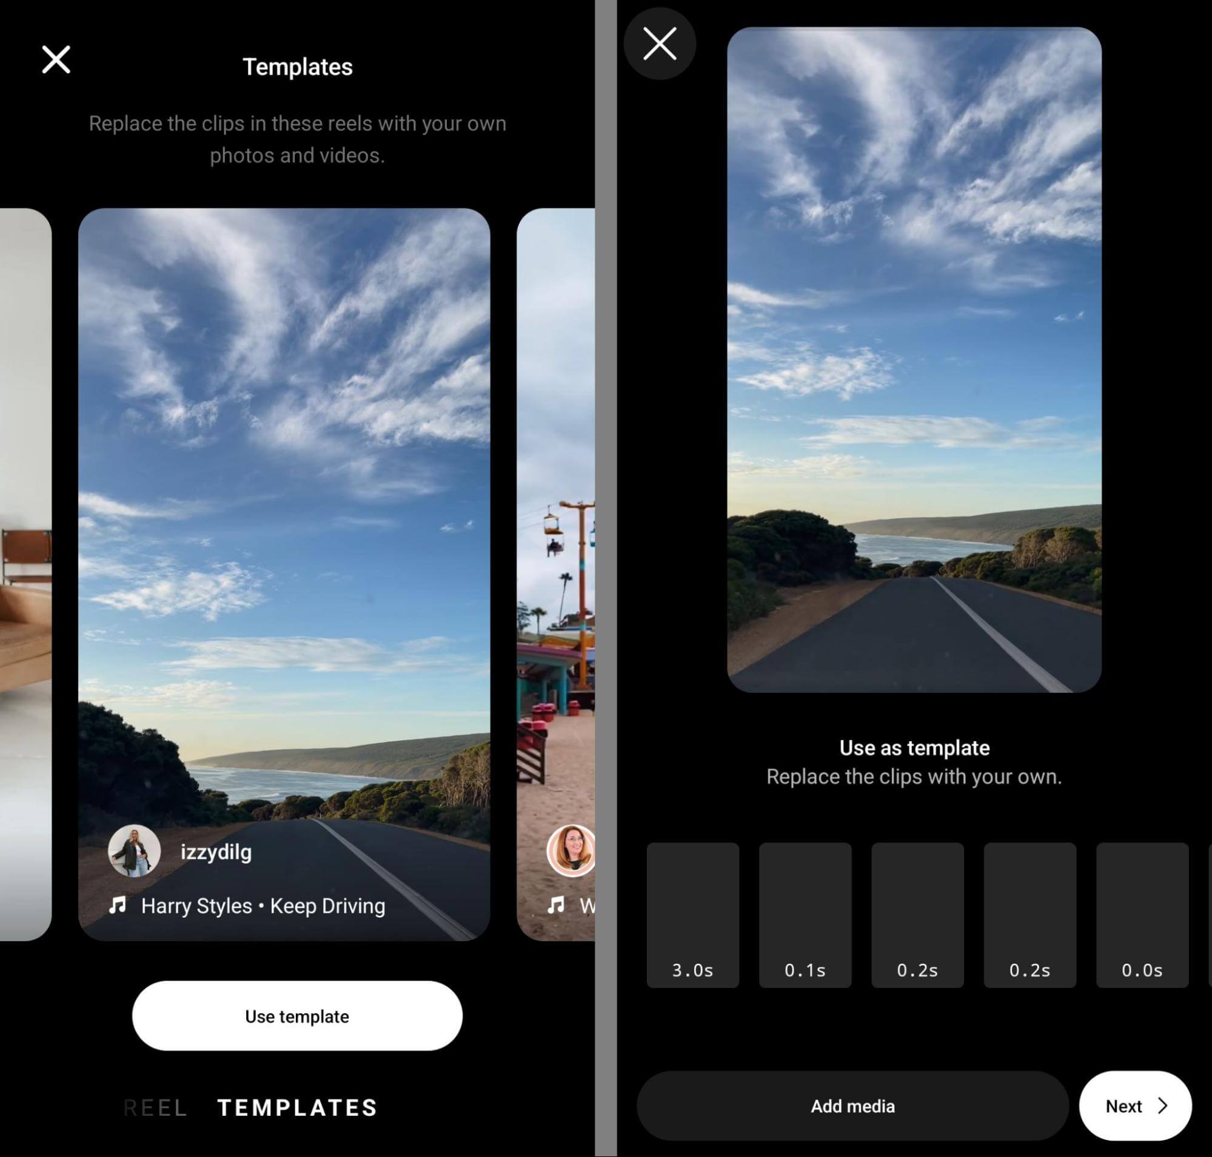Scroll left to view previous template reel
The height and width of the screenshot is (1157, 1212).
26,574
